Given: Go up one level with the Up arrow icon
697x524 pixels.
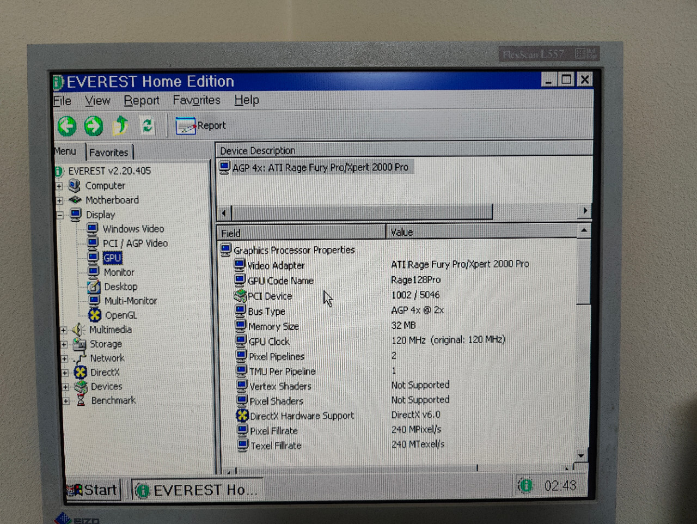Looking at the screenshot, I should [x=120, y=125].
